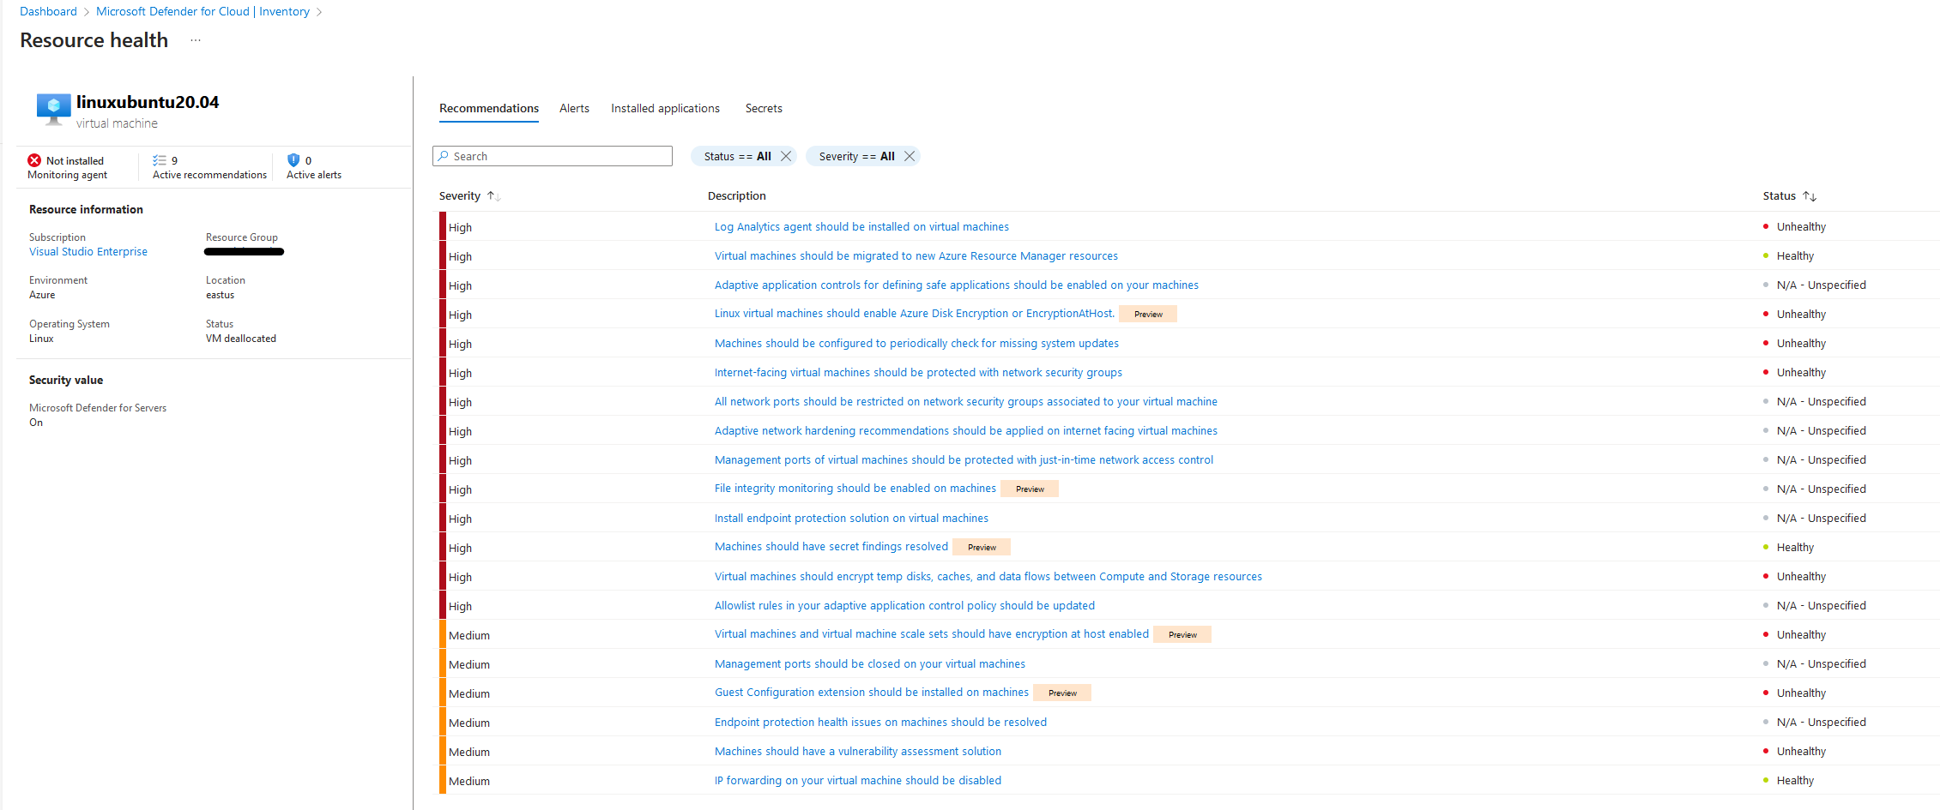The height and width of the screenshot is (810, 1940).
Task: Click the Preview badge on Guest Configuration extension
Action: [1062, 693]
